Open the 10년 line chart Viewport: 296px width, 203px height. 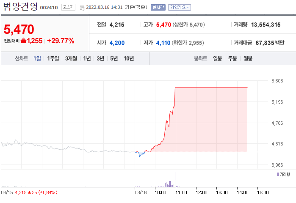point(129,58)
